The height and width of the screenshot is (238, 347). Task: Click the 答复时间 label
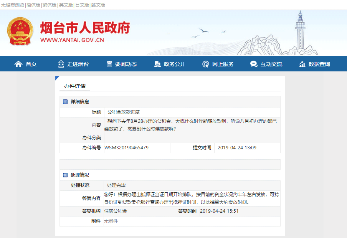coord(187,211)
